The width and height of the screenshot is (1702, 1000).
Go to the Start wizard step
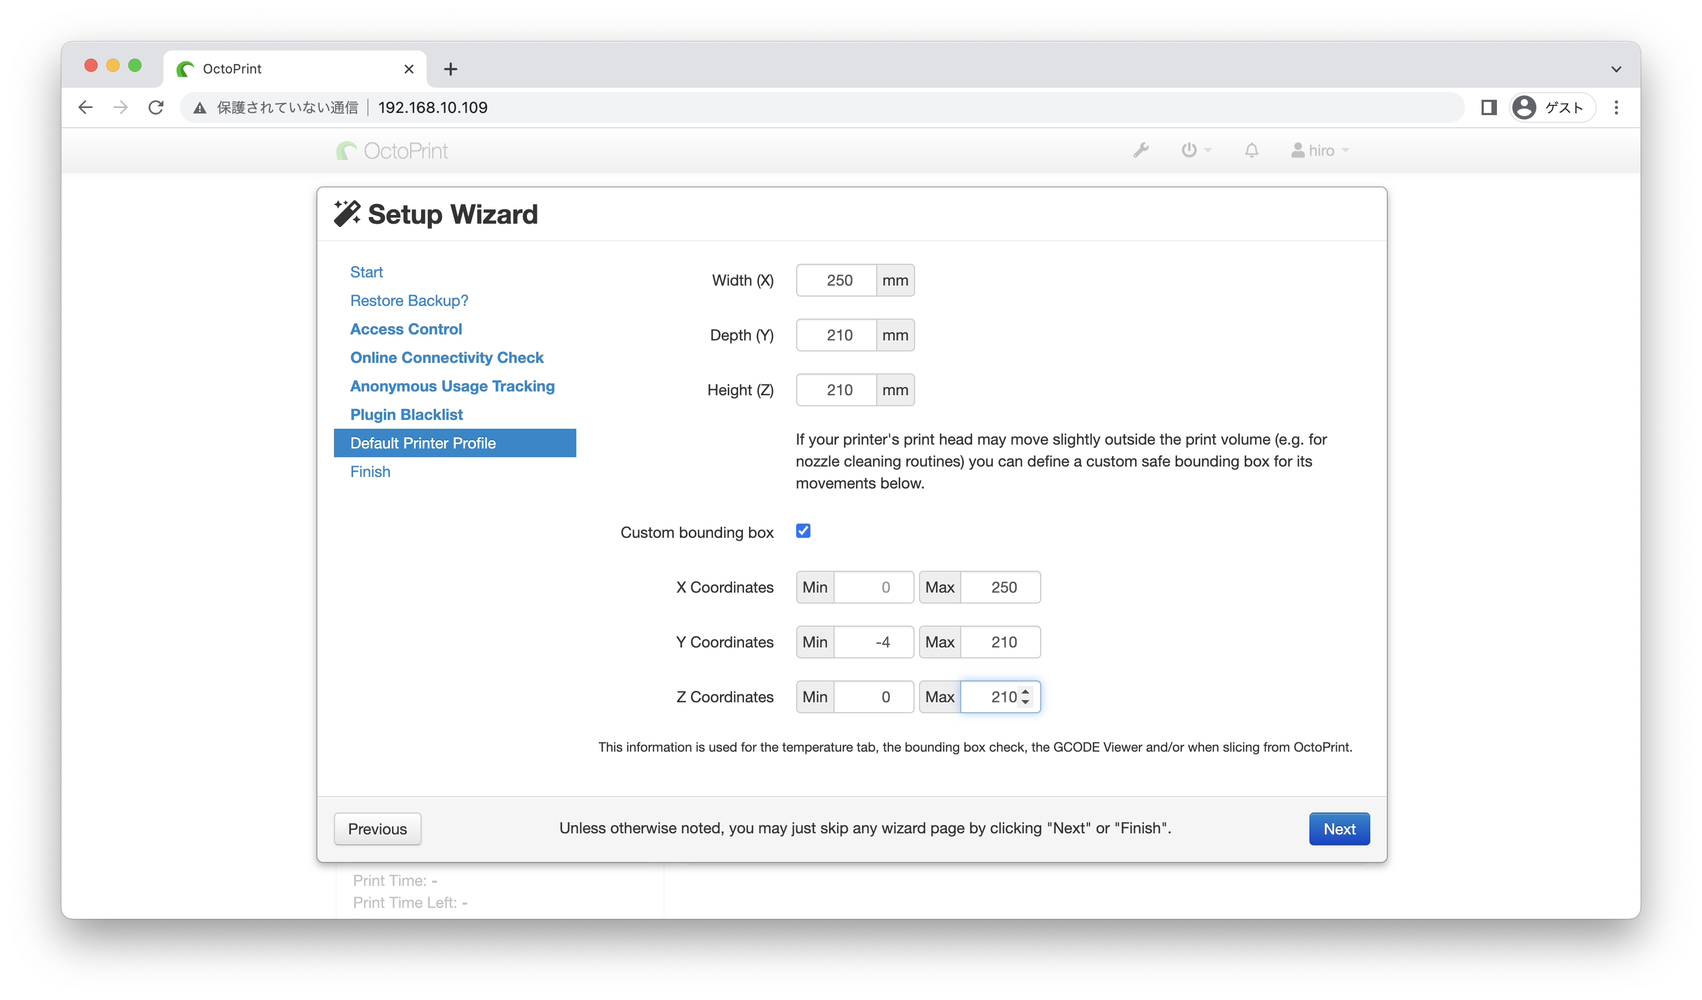point(366,272)
